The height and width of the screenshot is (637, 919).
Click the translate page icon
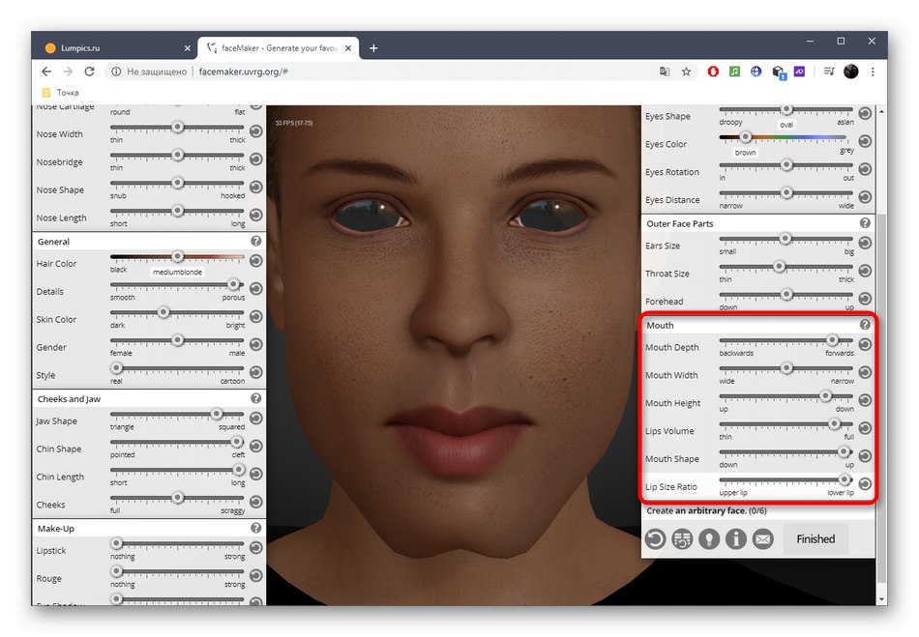tap(664, 72)
